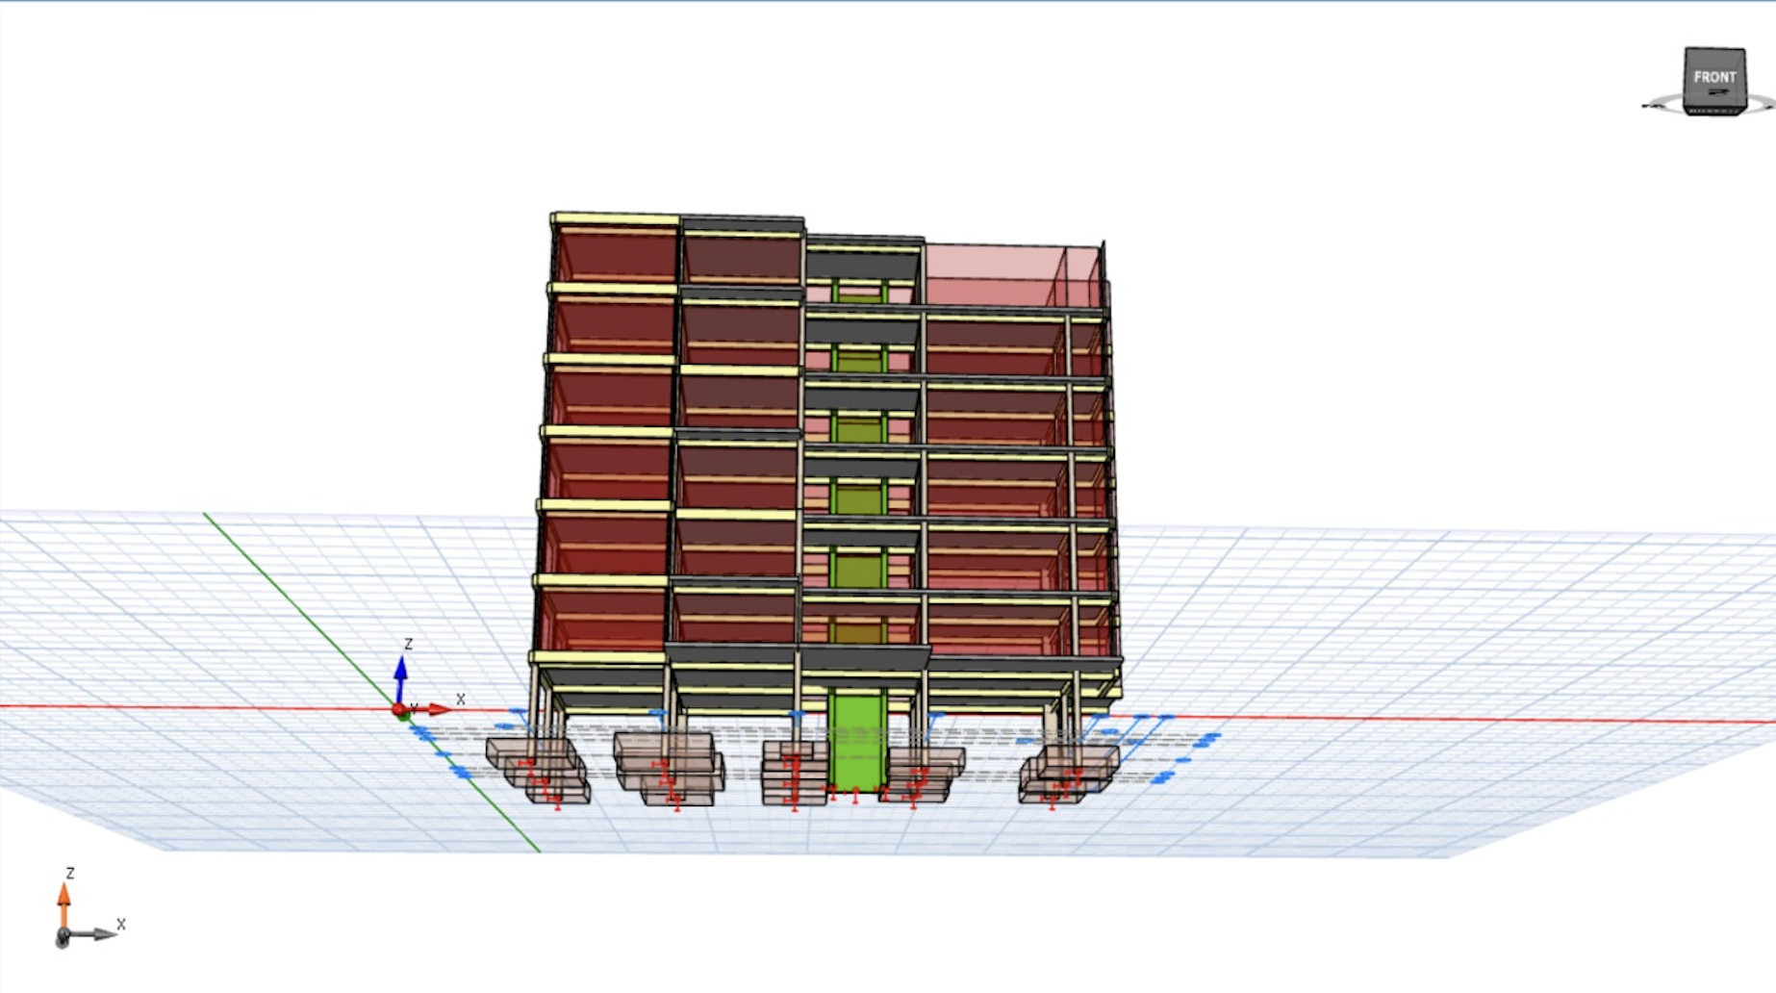Click the red X axis arrowhead at model origin

tap(440, 709)
